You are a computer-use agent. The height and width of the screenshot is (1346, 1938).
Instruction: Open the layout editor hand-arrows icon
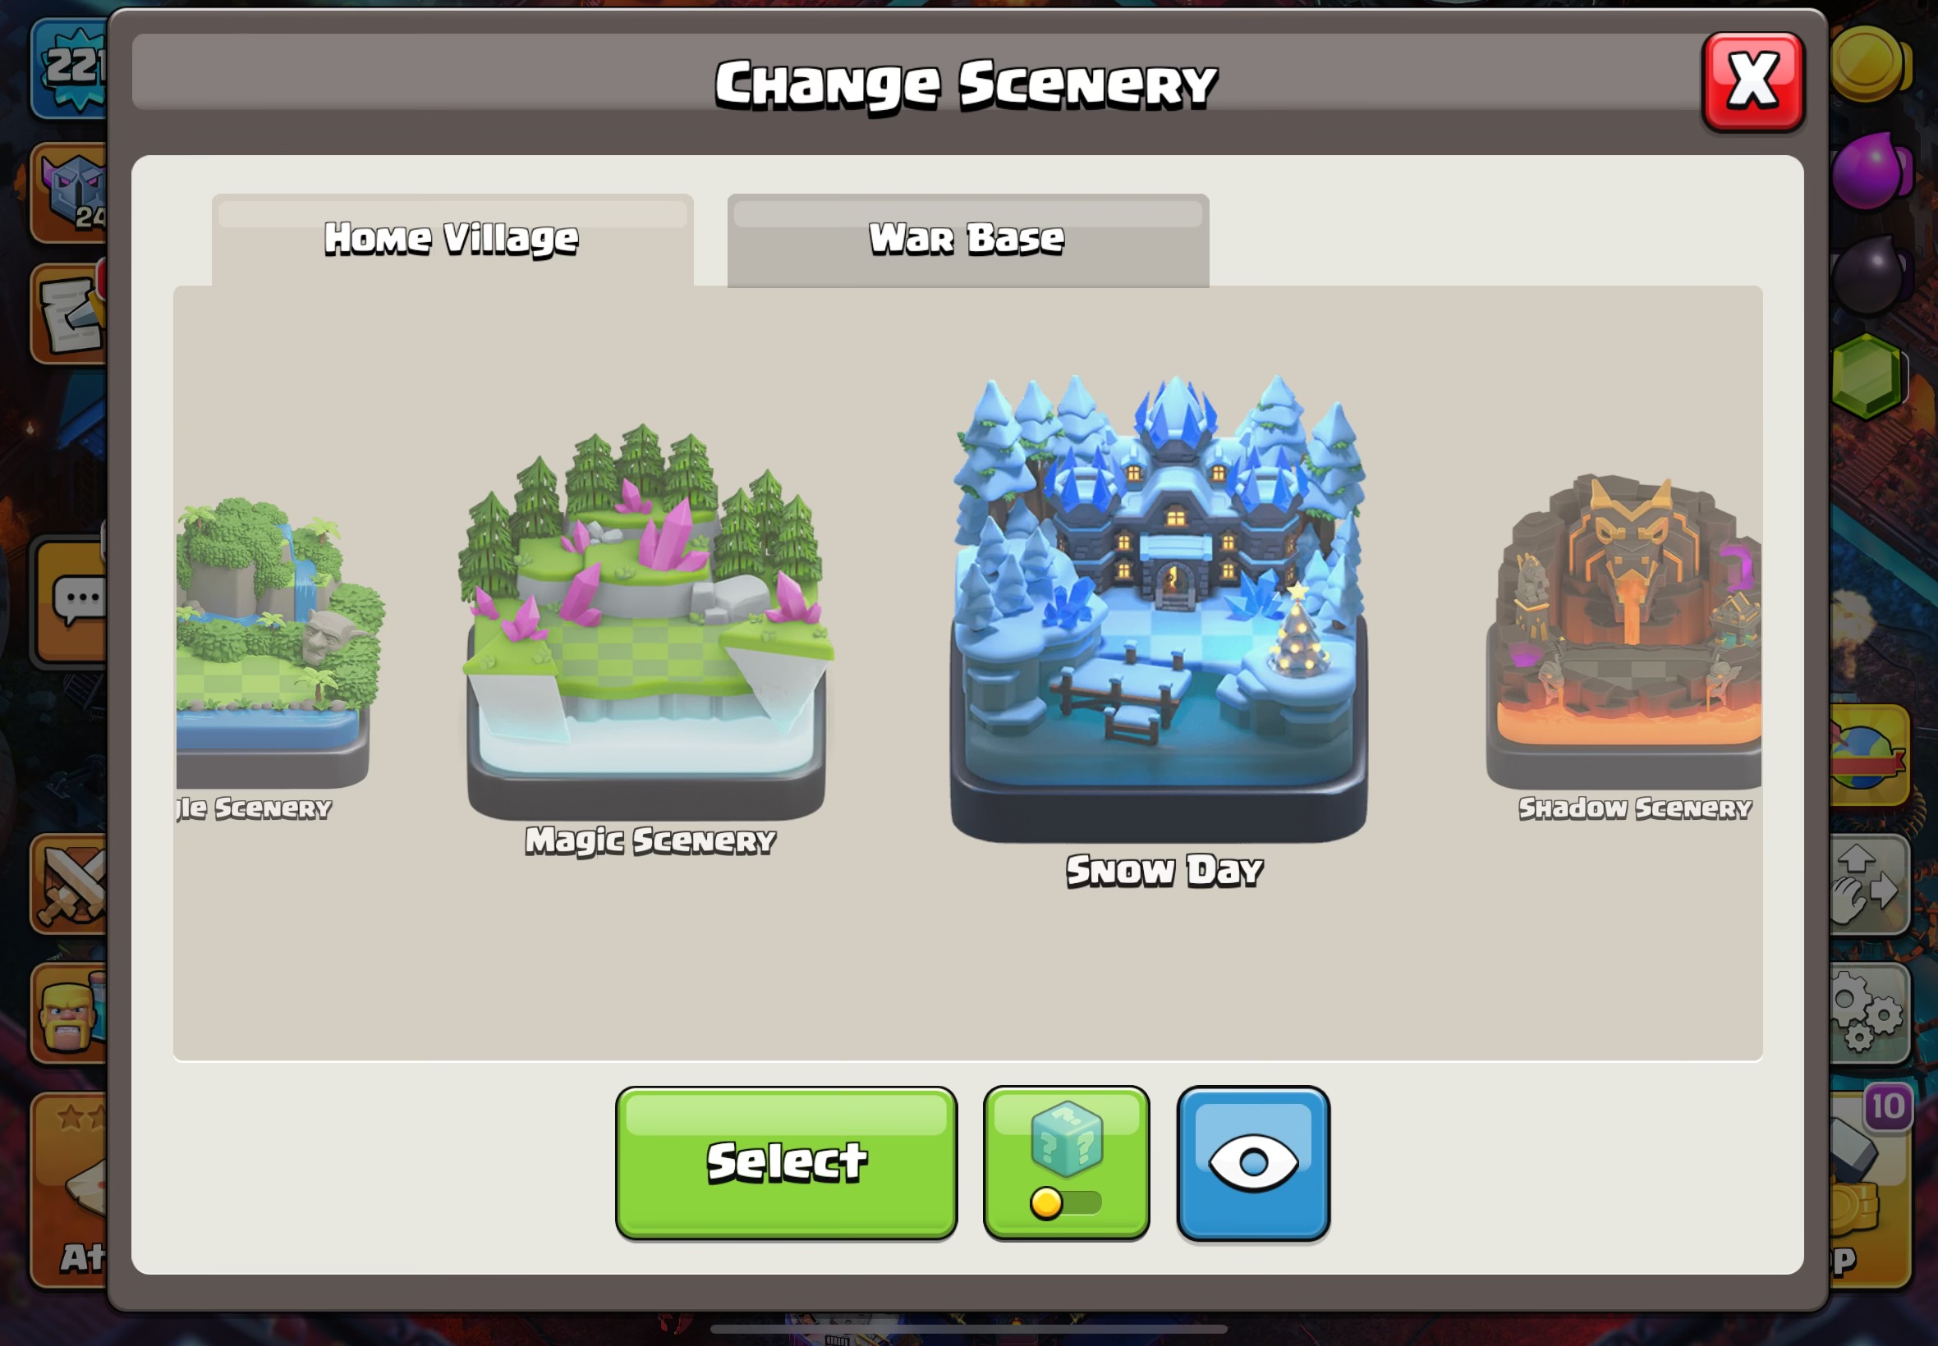point(1869,884)
